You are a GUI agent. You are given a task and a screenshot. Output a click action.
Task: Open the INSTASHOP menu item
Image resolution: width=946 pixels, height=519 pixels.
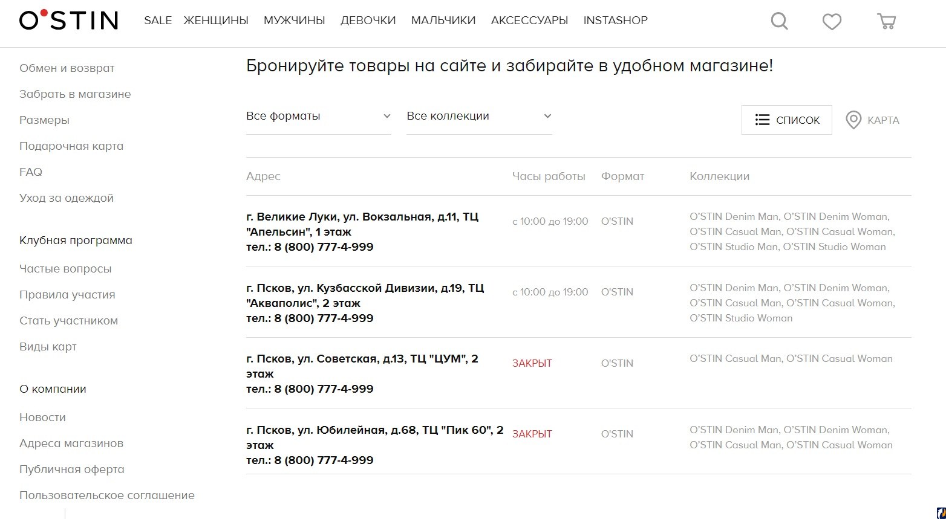615,21
